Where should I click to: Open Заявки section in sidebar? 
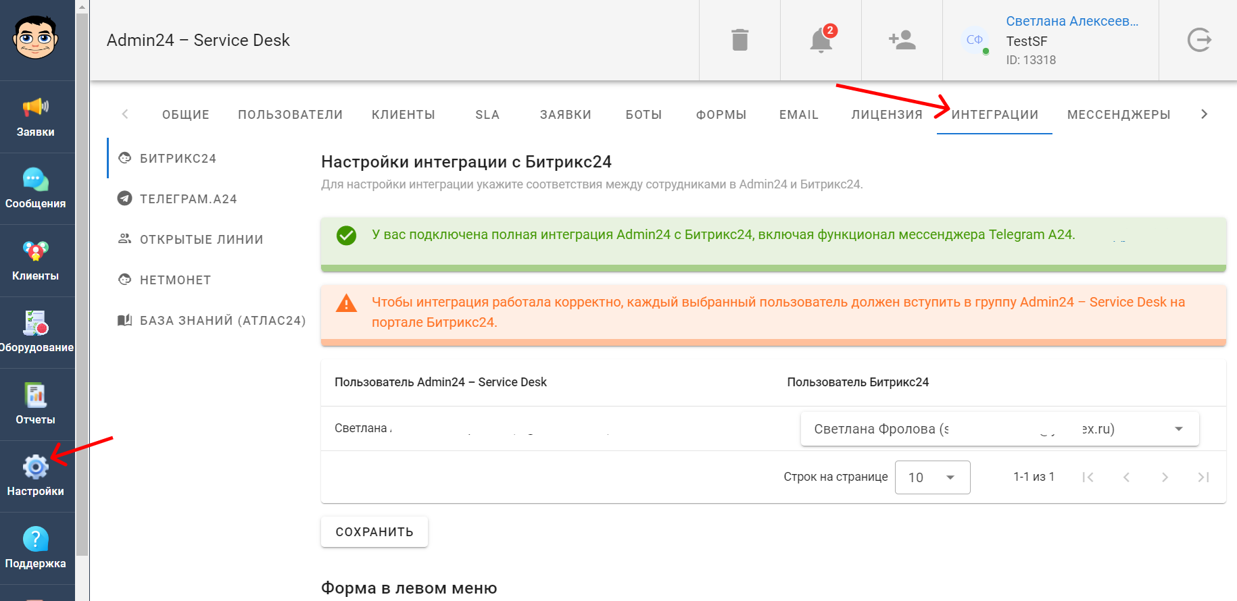pos(36,117)
